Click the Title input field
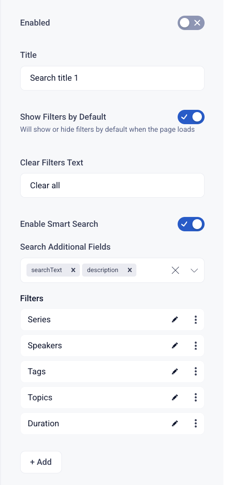Image resolution: width=227 pixels, height=485 pixels. (113, 78)
